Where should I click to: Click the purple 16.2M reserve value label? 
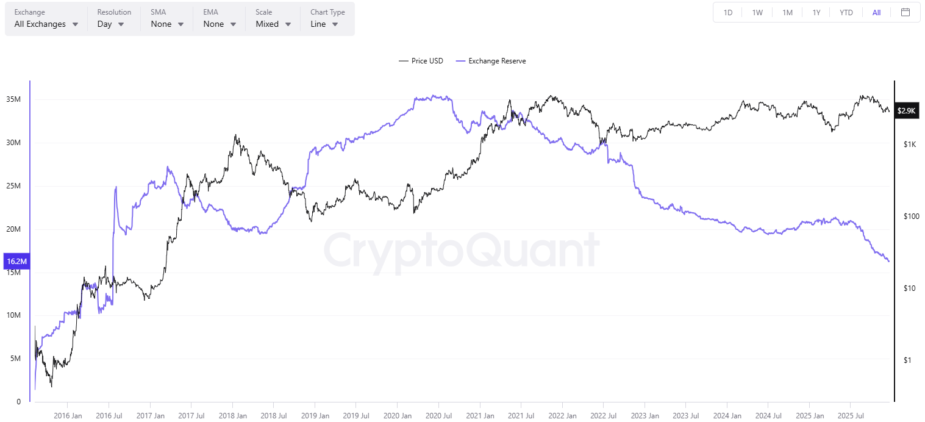point(16,260)
